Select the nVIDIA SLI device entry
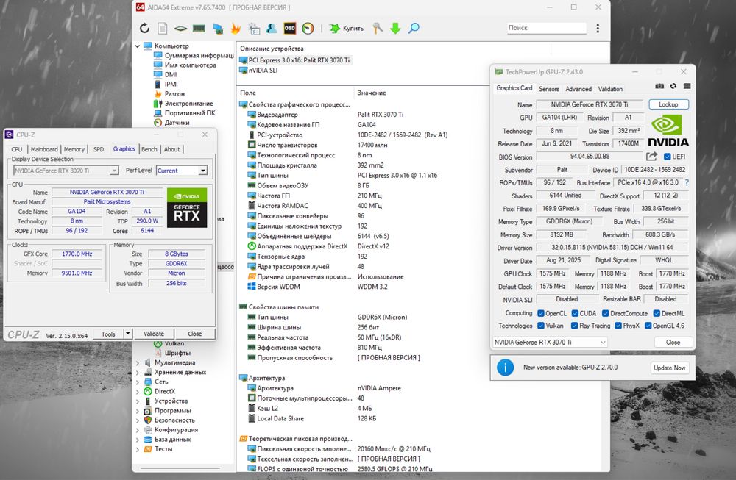 point(258,71)
